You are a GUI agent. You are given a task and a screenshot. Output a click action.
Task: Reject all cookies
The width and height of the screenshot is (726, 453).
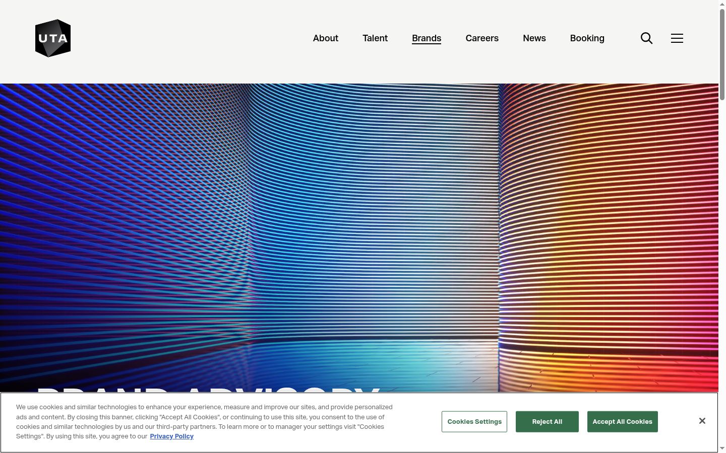[x=547, y=422]
